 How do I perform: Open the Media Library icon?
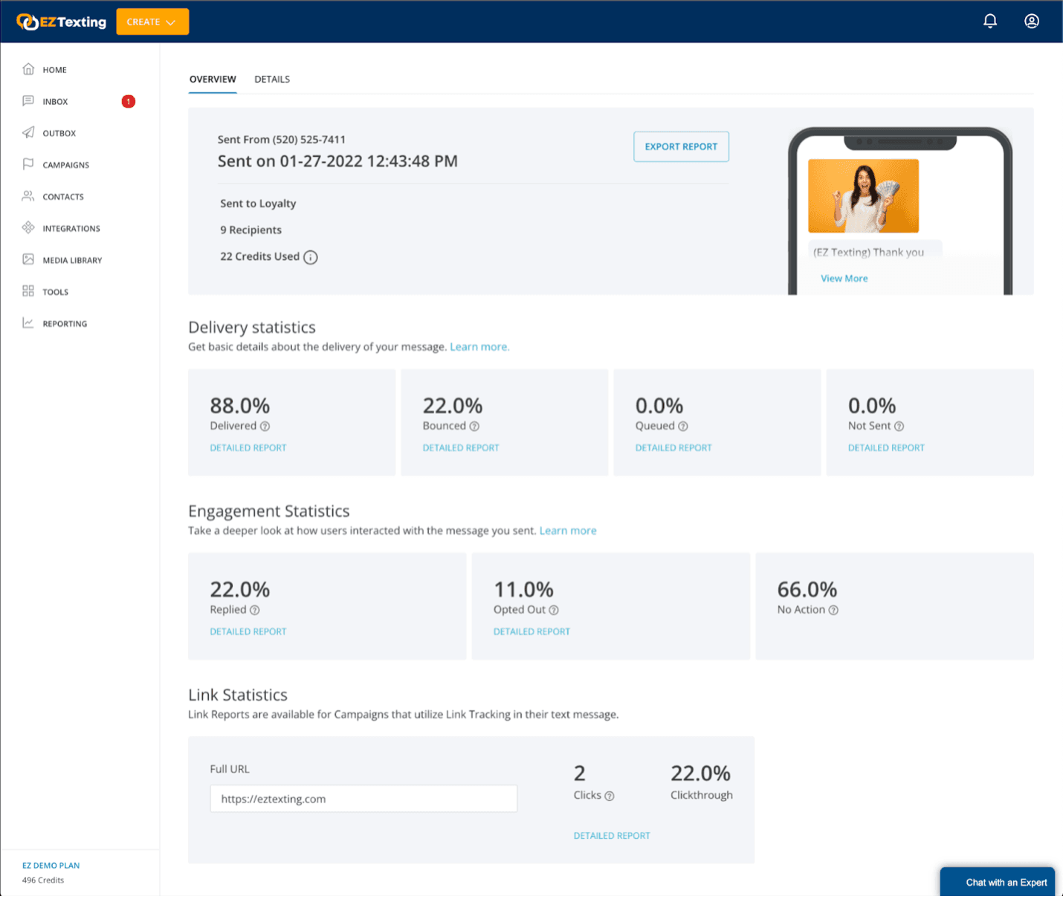pos(28,259)
